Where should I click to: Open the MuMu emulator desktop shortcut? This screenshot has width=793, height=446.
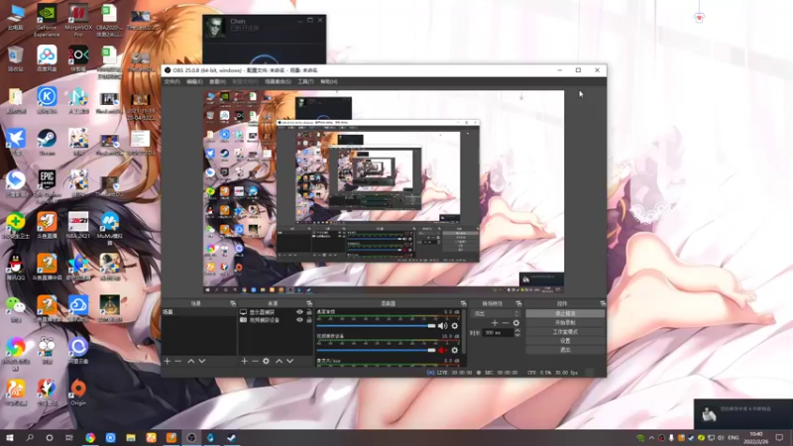click(109, 228)
